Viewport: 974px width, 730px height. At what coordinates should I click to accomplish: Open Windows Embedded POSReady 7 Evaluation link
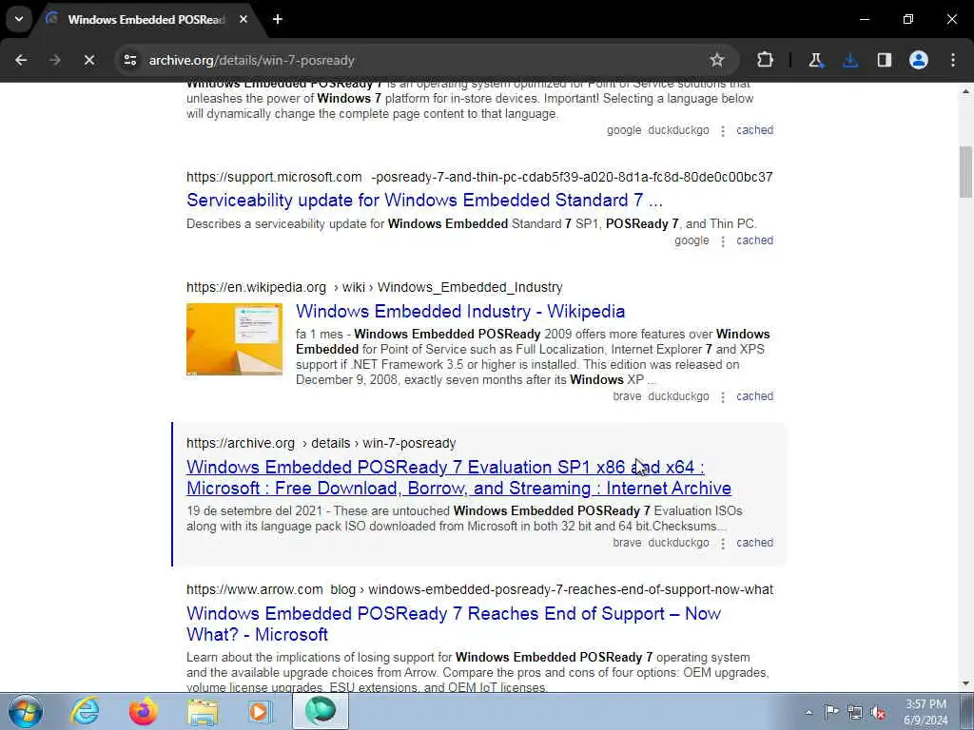point(458,477)
